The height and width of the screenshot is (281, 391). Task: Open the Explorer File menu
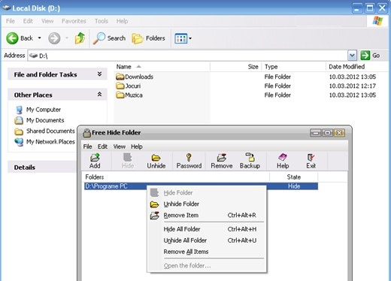point(11,21)
